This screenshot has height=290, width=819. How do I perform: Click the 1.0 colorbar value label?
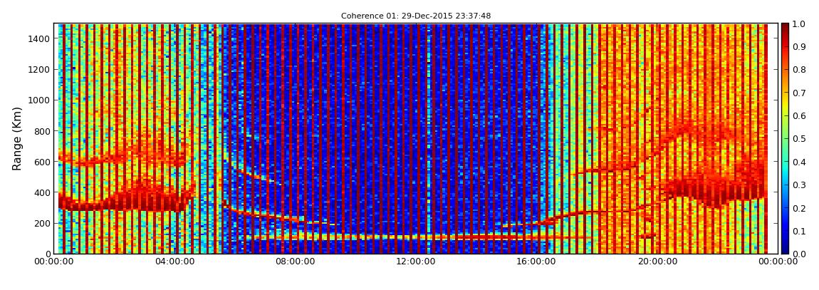click(x=798, y=24)
